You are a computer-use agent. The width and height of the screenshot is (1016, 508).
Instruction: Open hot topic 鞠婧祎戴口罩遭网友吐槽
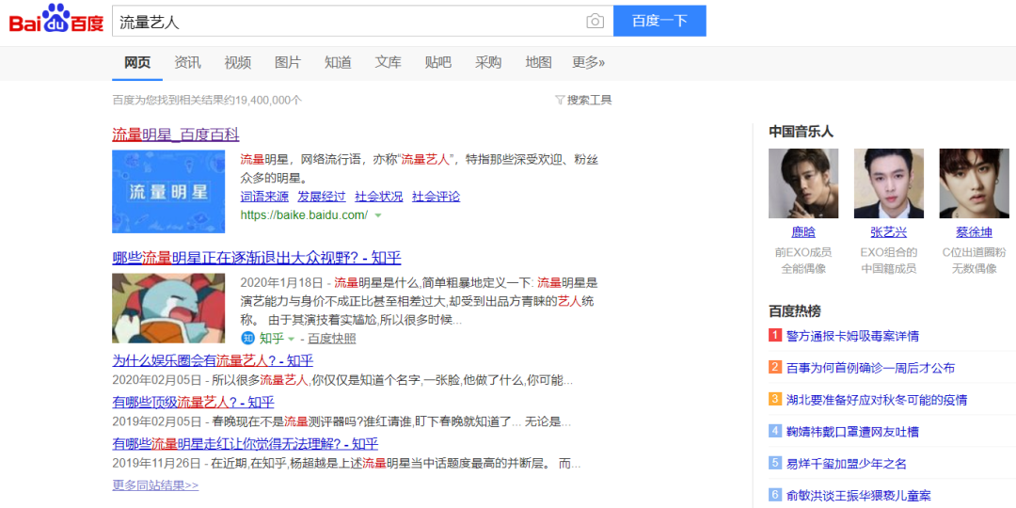point(852,431)
